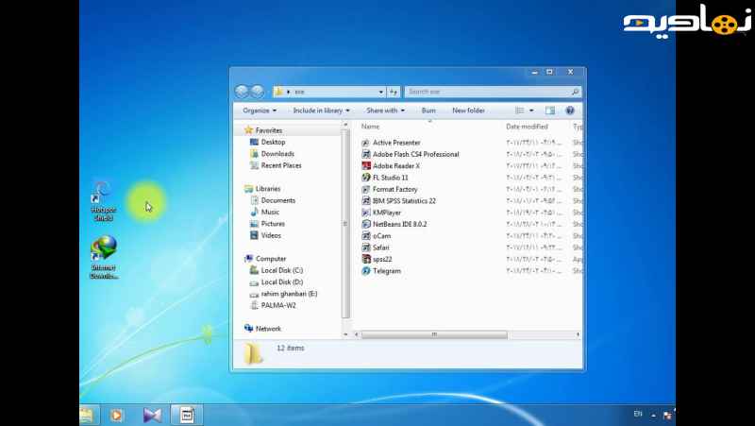Screen dimensions: 755x426
Task: Select the Telegram file name
Action: 387,271
